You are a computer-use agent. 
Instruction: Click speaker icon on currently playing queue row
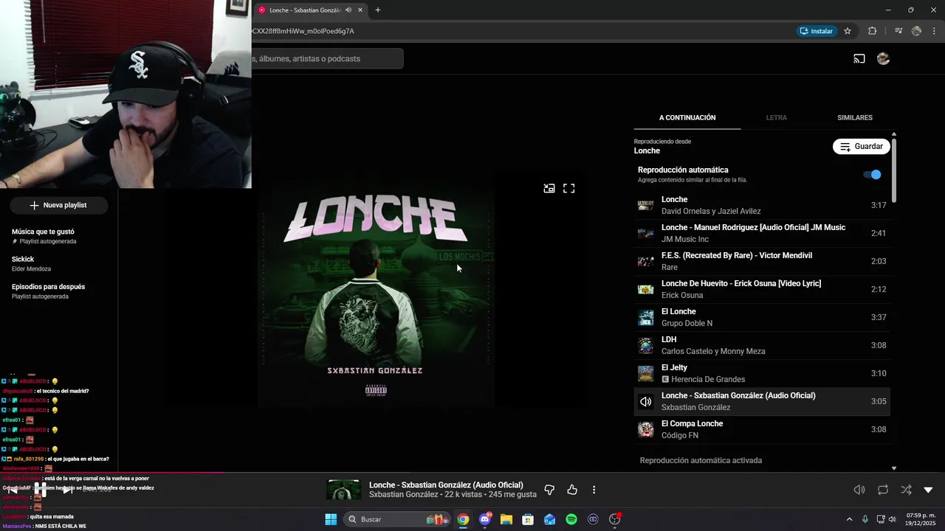coord(646,401)
